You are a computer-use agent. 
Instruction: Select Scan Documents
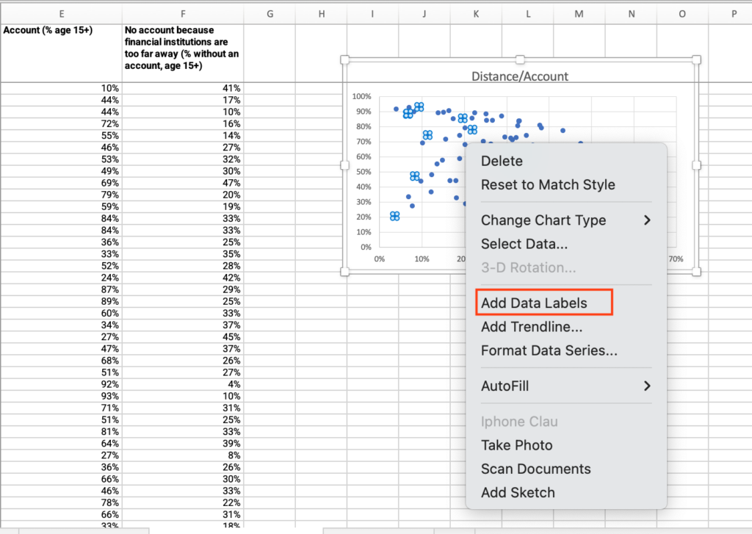(x=535, y=469)
